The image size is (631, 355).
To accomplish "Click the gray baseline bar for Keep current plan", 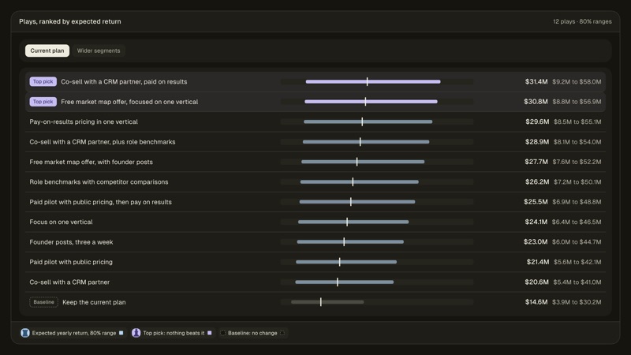I will (x=327, y=302).
